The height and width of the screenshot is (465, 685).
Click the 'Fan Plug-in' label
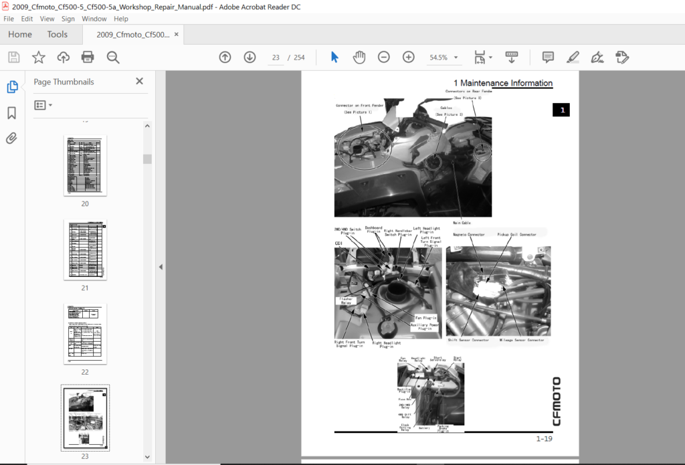[x=425, y=318]
